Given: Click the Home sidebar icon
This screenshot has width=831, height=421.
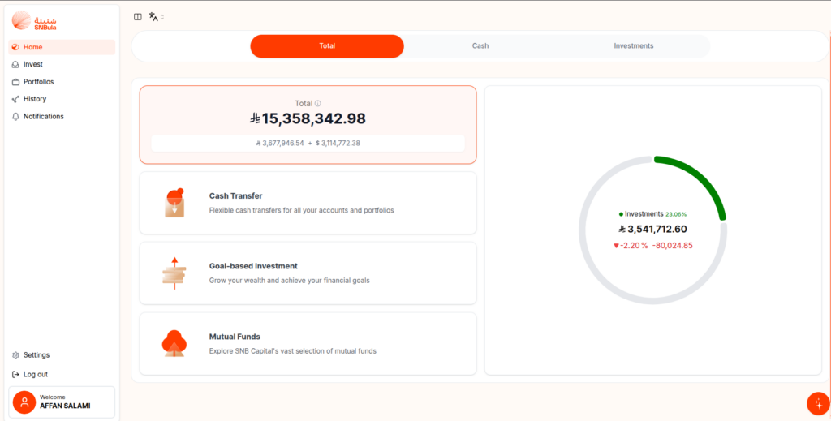Looking at the screenshot, I should (15, 47).
